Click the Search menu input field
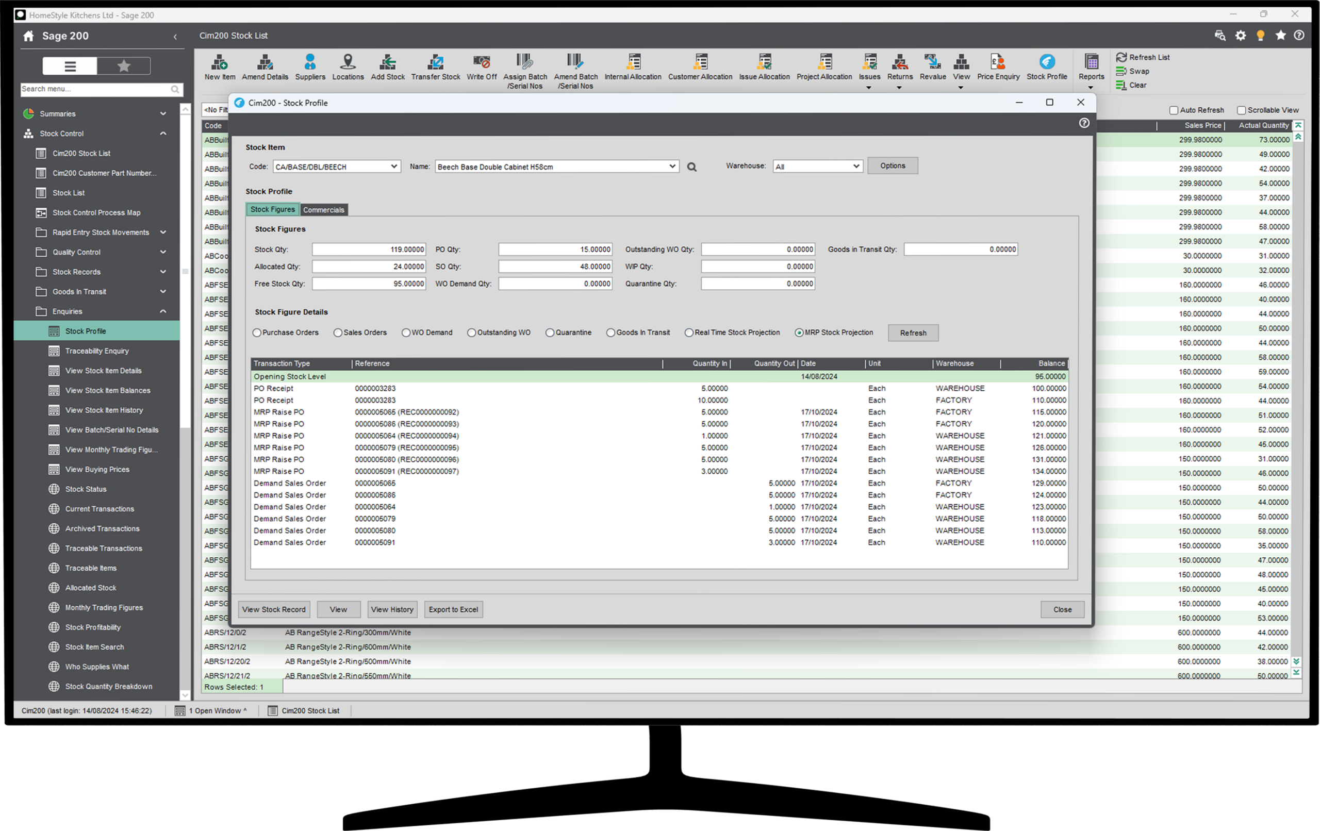The width and height of the screenshot is (1320, 831). (x=94, y=89)
